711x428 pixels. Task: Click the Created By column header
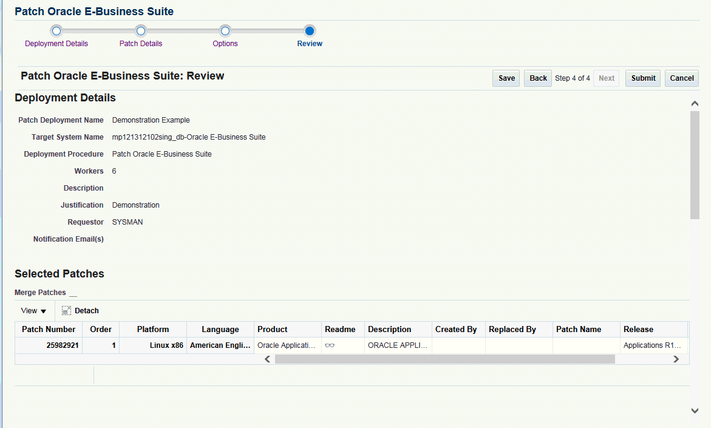[458, 329]
